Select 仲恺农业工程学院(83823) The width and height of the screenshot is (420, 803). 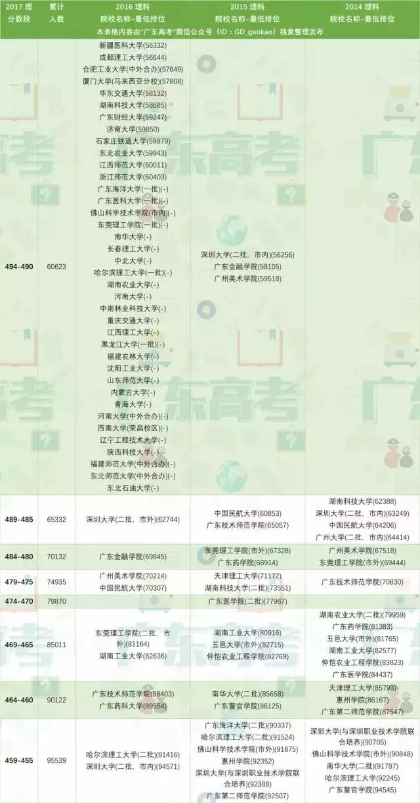(362, 662)
